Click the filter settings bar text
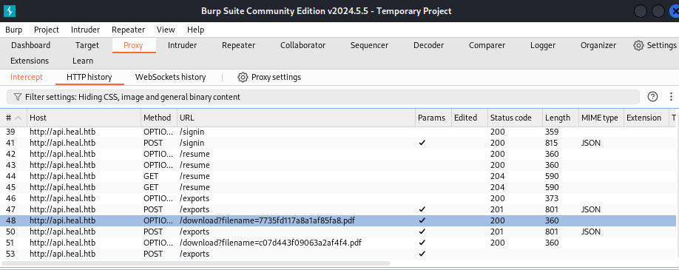 (132, 97)
